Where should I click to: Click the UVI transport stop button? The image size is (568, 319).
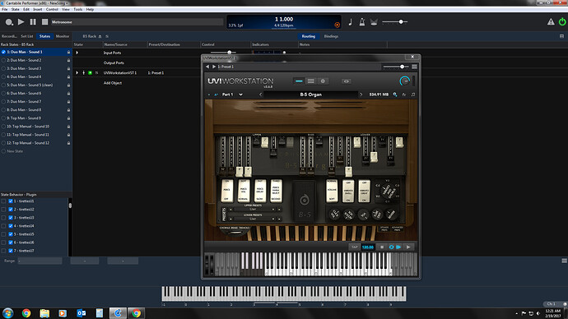point(381,247)
